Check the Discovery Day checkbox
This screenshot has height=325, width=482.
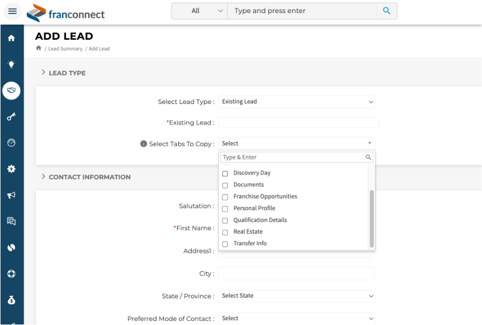(225, 173)
